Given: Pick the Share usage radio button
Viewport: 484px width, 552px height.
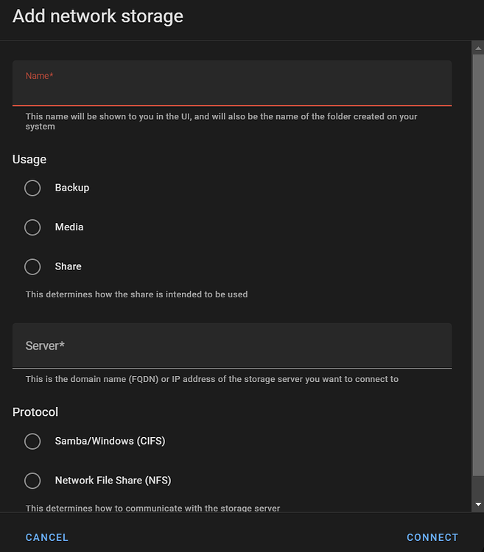Looking at the screenshot, I should (32, 266).
